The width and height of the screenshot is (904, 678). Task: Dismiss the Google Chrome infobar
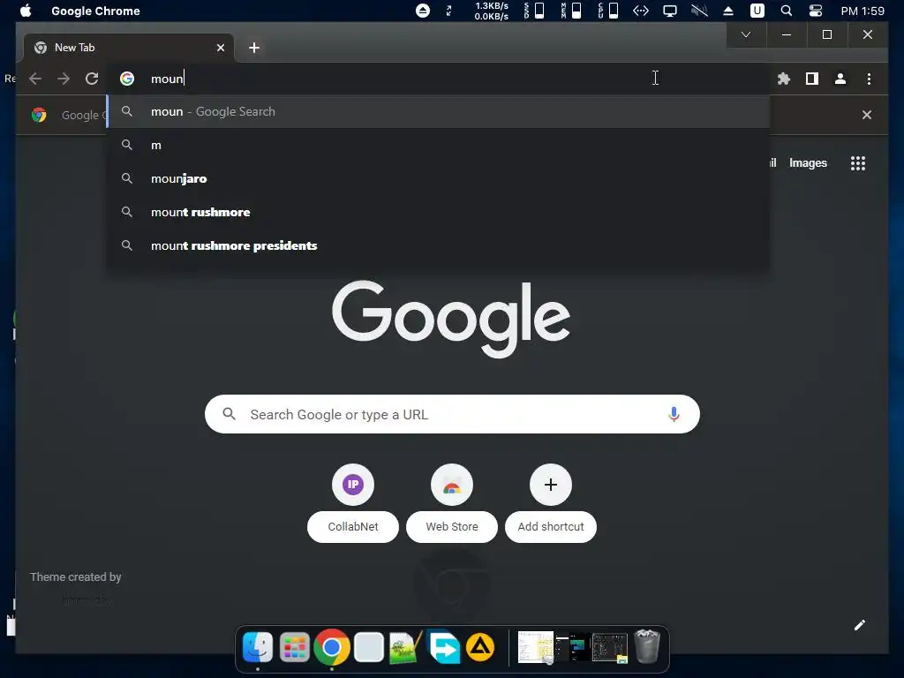(x=867, y=115)
